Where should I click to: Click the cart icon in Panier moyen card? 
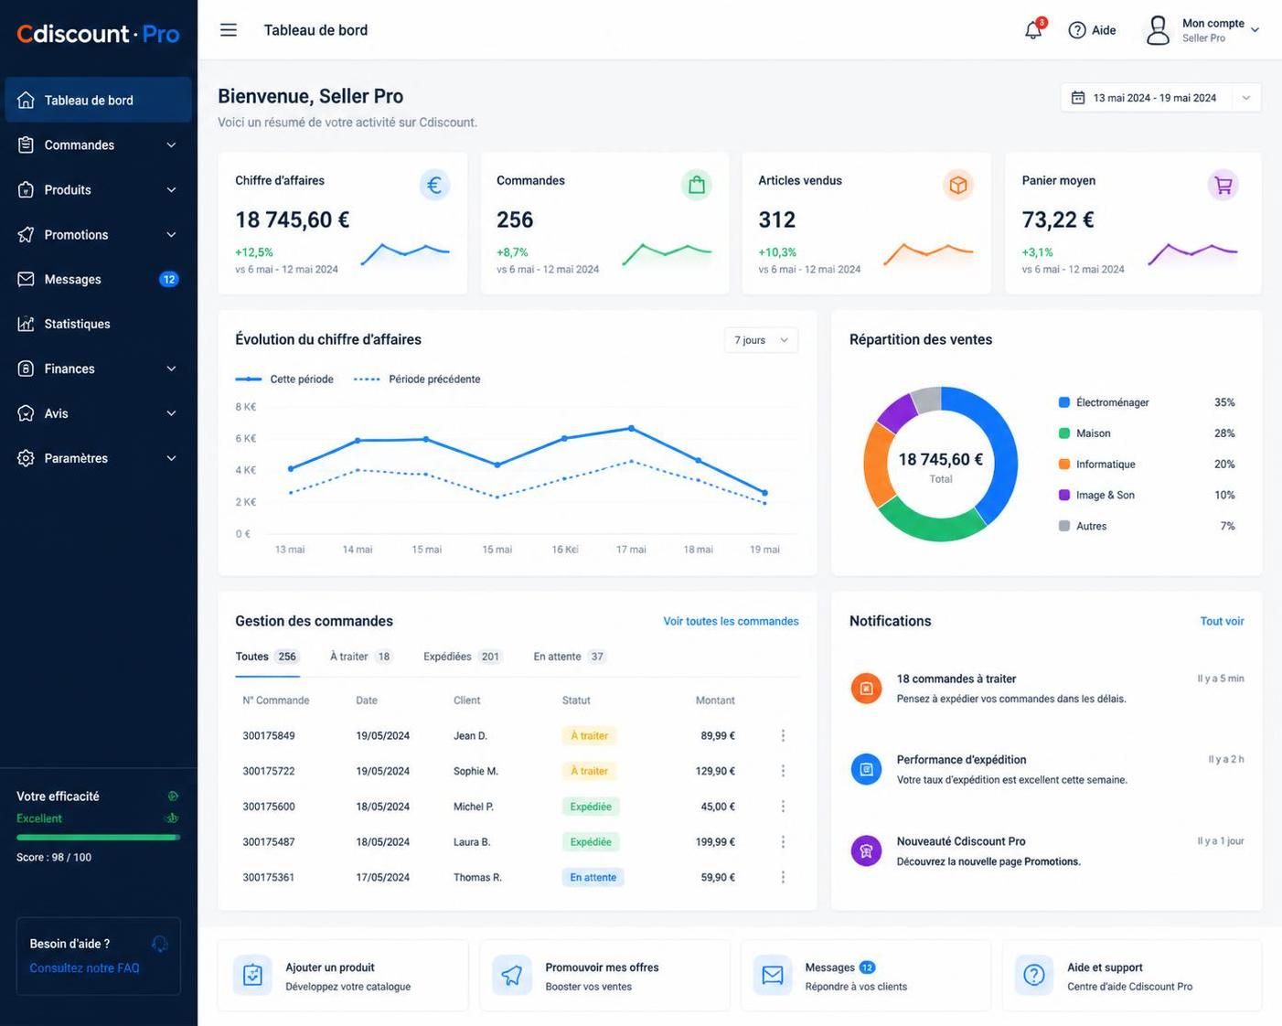(x=1223, y=185)
